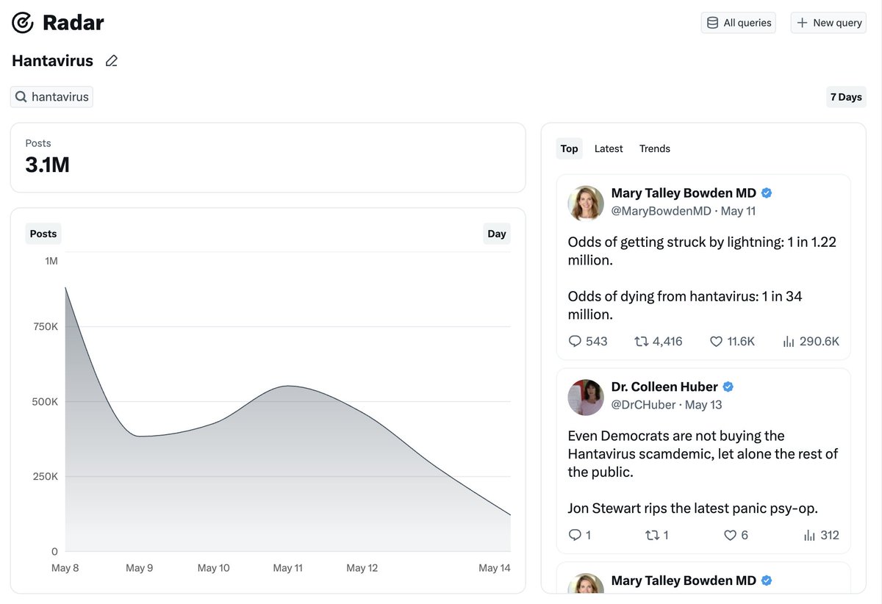Click the 250K axis label
The width and height of the screenshot is (882, 604).
46,476
